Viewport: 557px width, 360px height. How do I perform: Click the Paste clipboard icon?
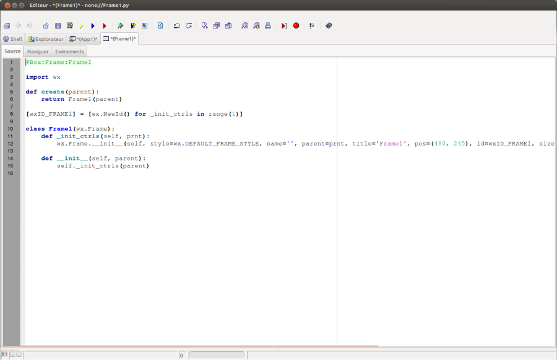pyautogui.click(x=228, y=26)
